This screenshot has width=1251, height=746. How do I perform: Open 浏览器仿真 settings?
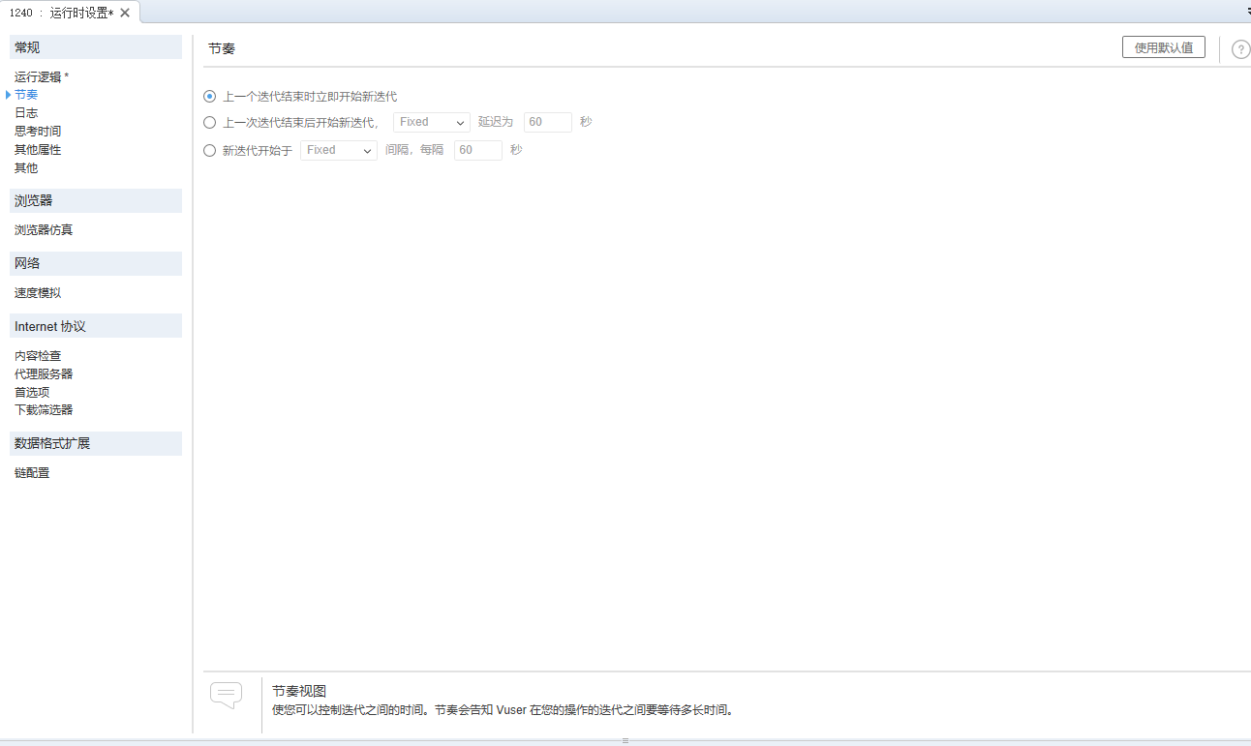click(44, 230)
